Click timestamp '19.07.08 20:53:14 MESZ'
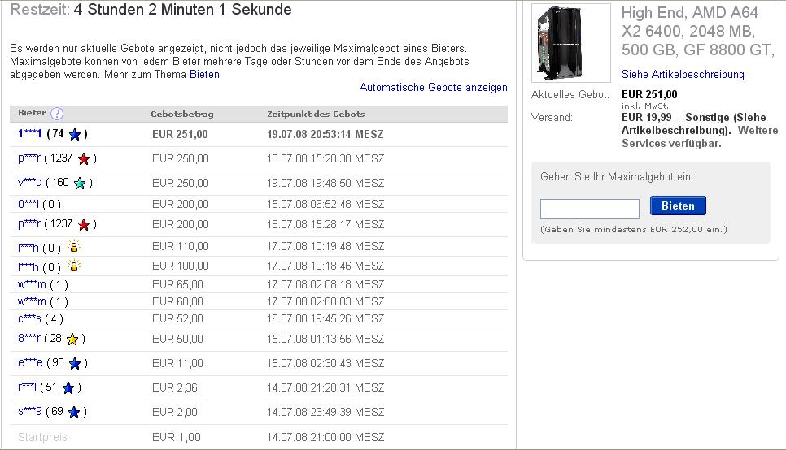Viewport: 786px width, 450px height. pos(325,134)
